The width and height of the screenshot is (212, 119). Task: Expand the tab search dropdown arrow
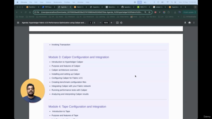point(195,7)
